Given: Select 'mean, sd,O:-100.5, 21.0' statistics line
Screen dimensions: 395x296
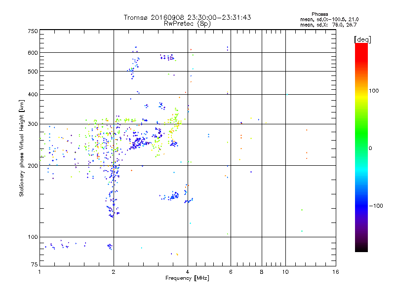Looking at the screenshot, I should point(329,20).
